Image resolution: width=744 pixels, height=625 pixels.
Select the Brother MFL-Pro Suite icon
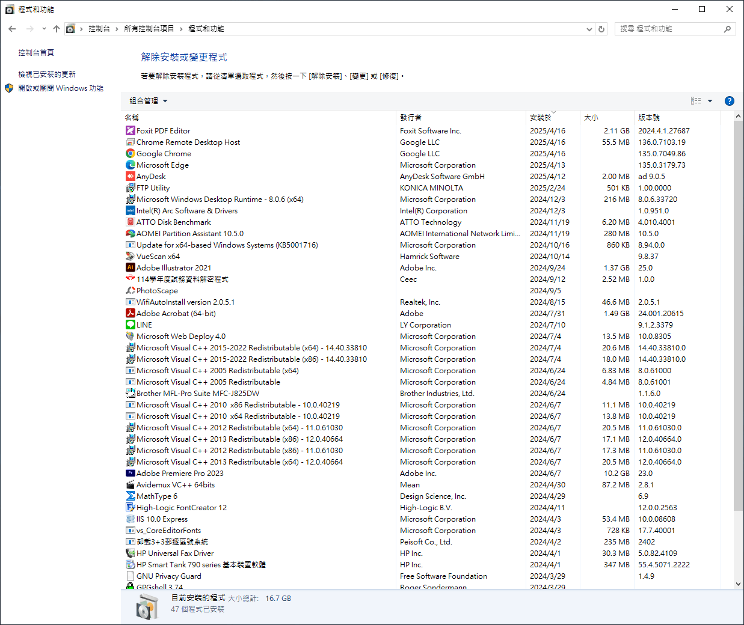click(x=131, y=393)
